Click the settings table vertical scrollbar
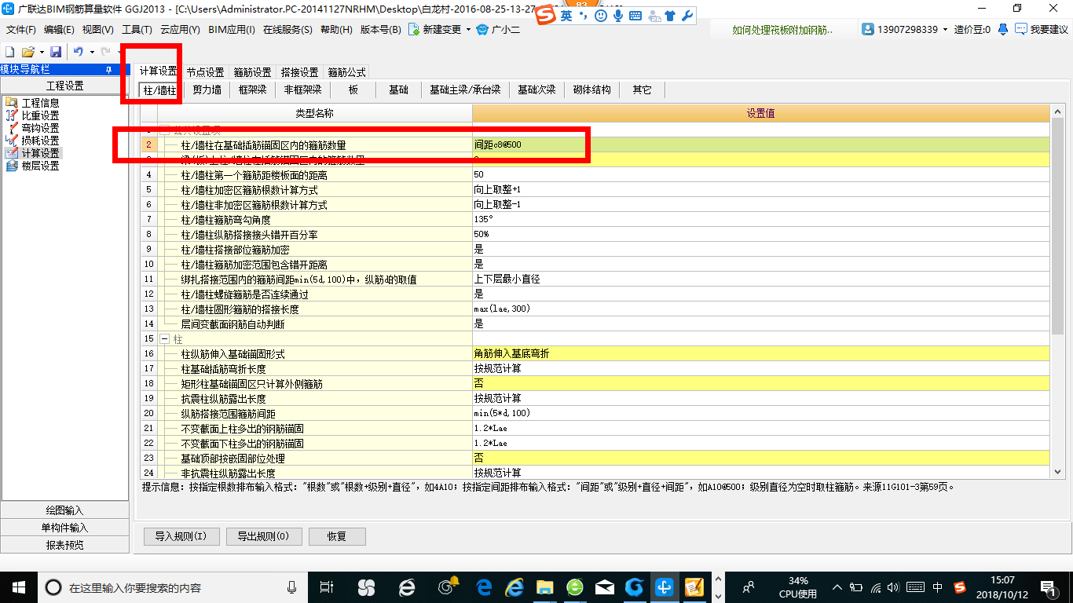1073x603 pixels. point(1057,228)
